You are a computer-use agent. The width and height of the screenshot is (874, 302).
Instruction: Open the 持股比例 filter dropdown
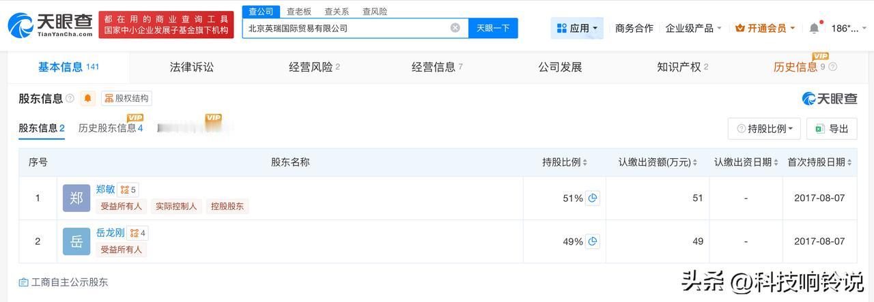click(765, 128)
